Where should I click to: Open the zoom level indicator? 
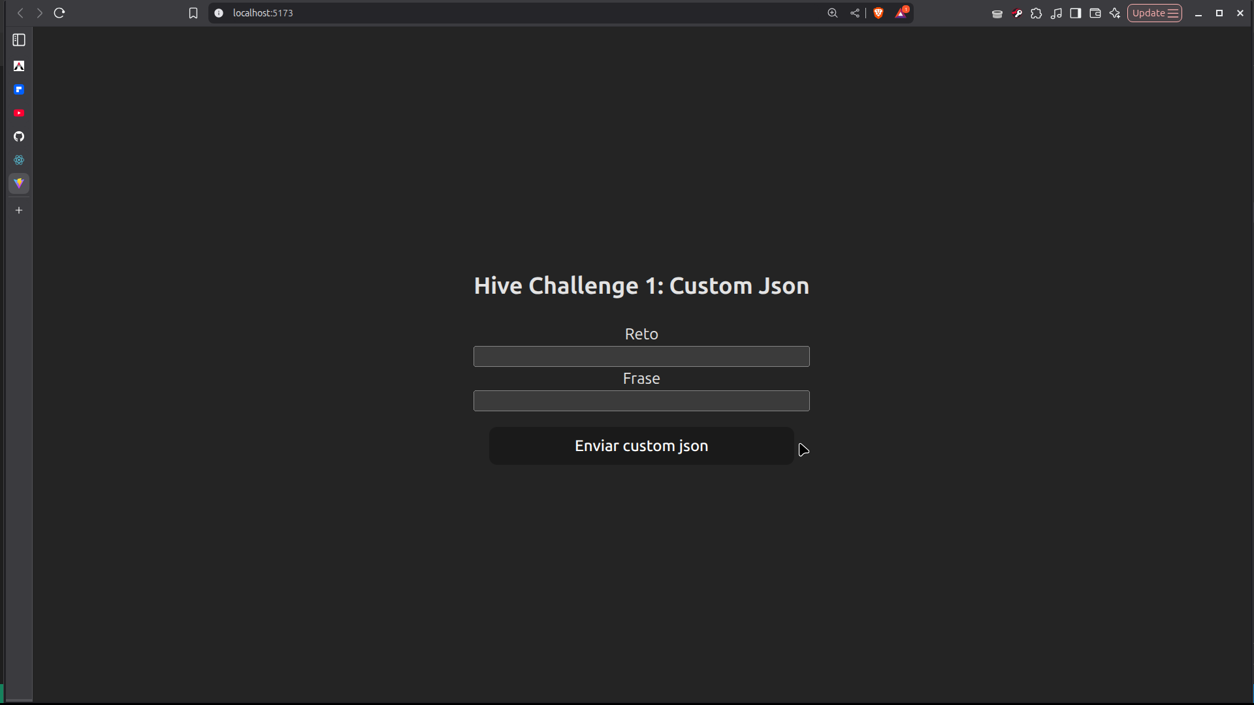pos(833,13)
